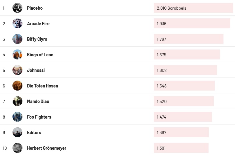The image size is (235, 155).
Task: Select the Kings of Leon avatar
Action: (x=17, y=54)
